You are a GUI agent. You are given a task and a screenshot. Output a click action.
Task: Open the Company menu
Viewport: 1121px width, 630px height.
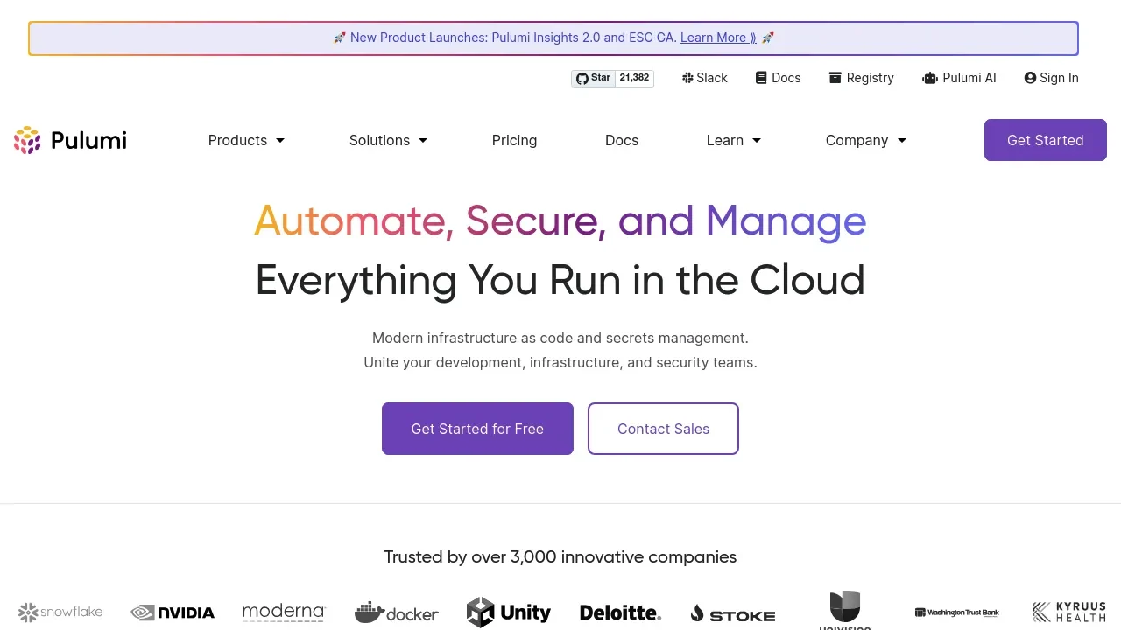tap(866, 140)
